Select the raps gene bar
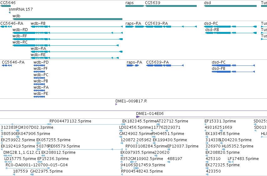267x176 pixels. click(x=135, y=6)
